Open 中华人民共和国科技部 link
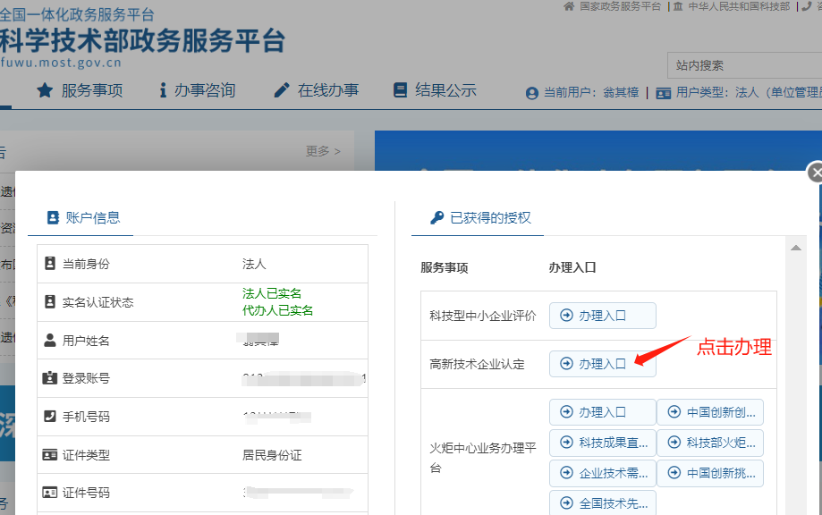 click(x=731, y=6)
